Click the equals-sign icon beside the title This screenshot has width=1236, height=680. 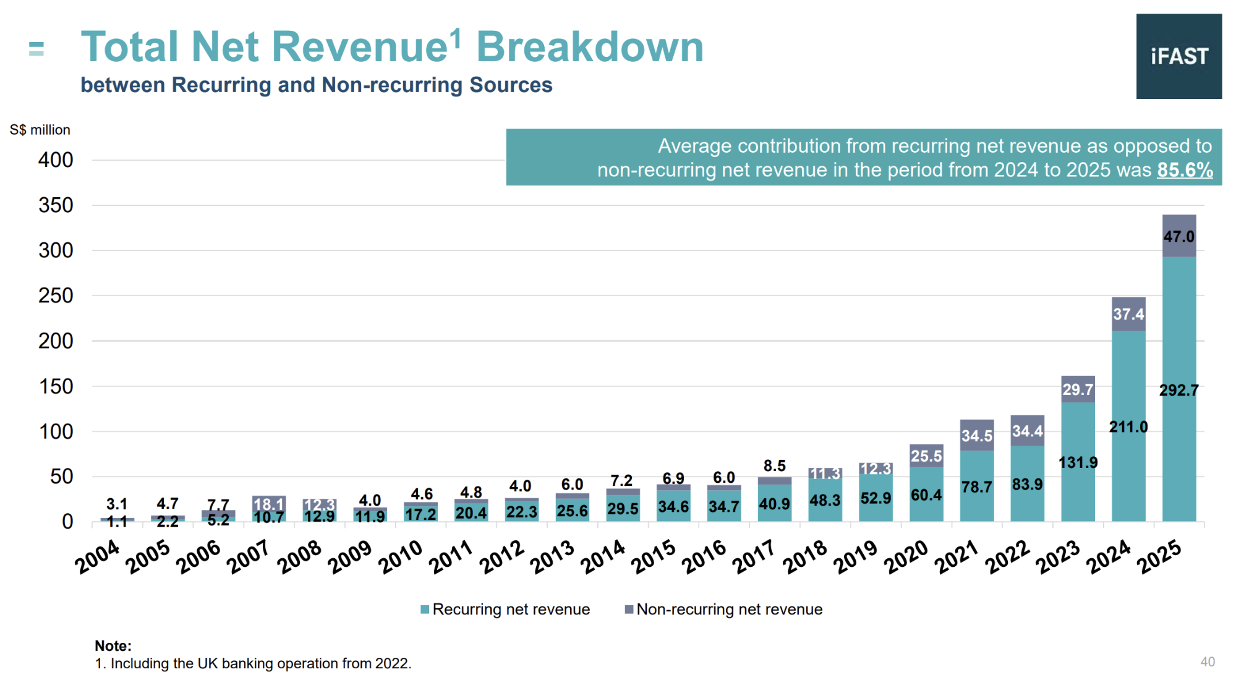point(36,49)
